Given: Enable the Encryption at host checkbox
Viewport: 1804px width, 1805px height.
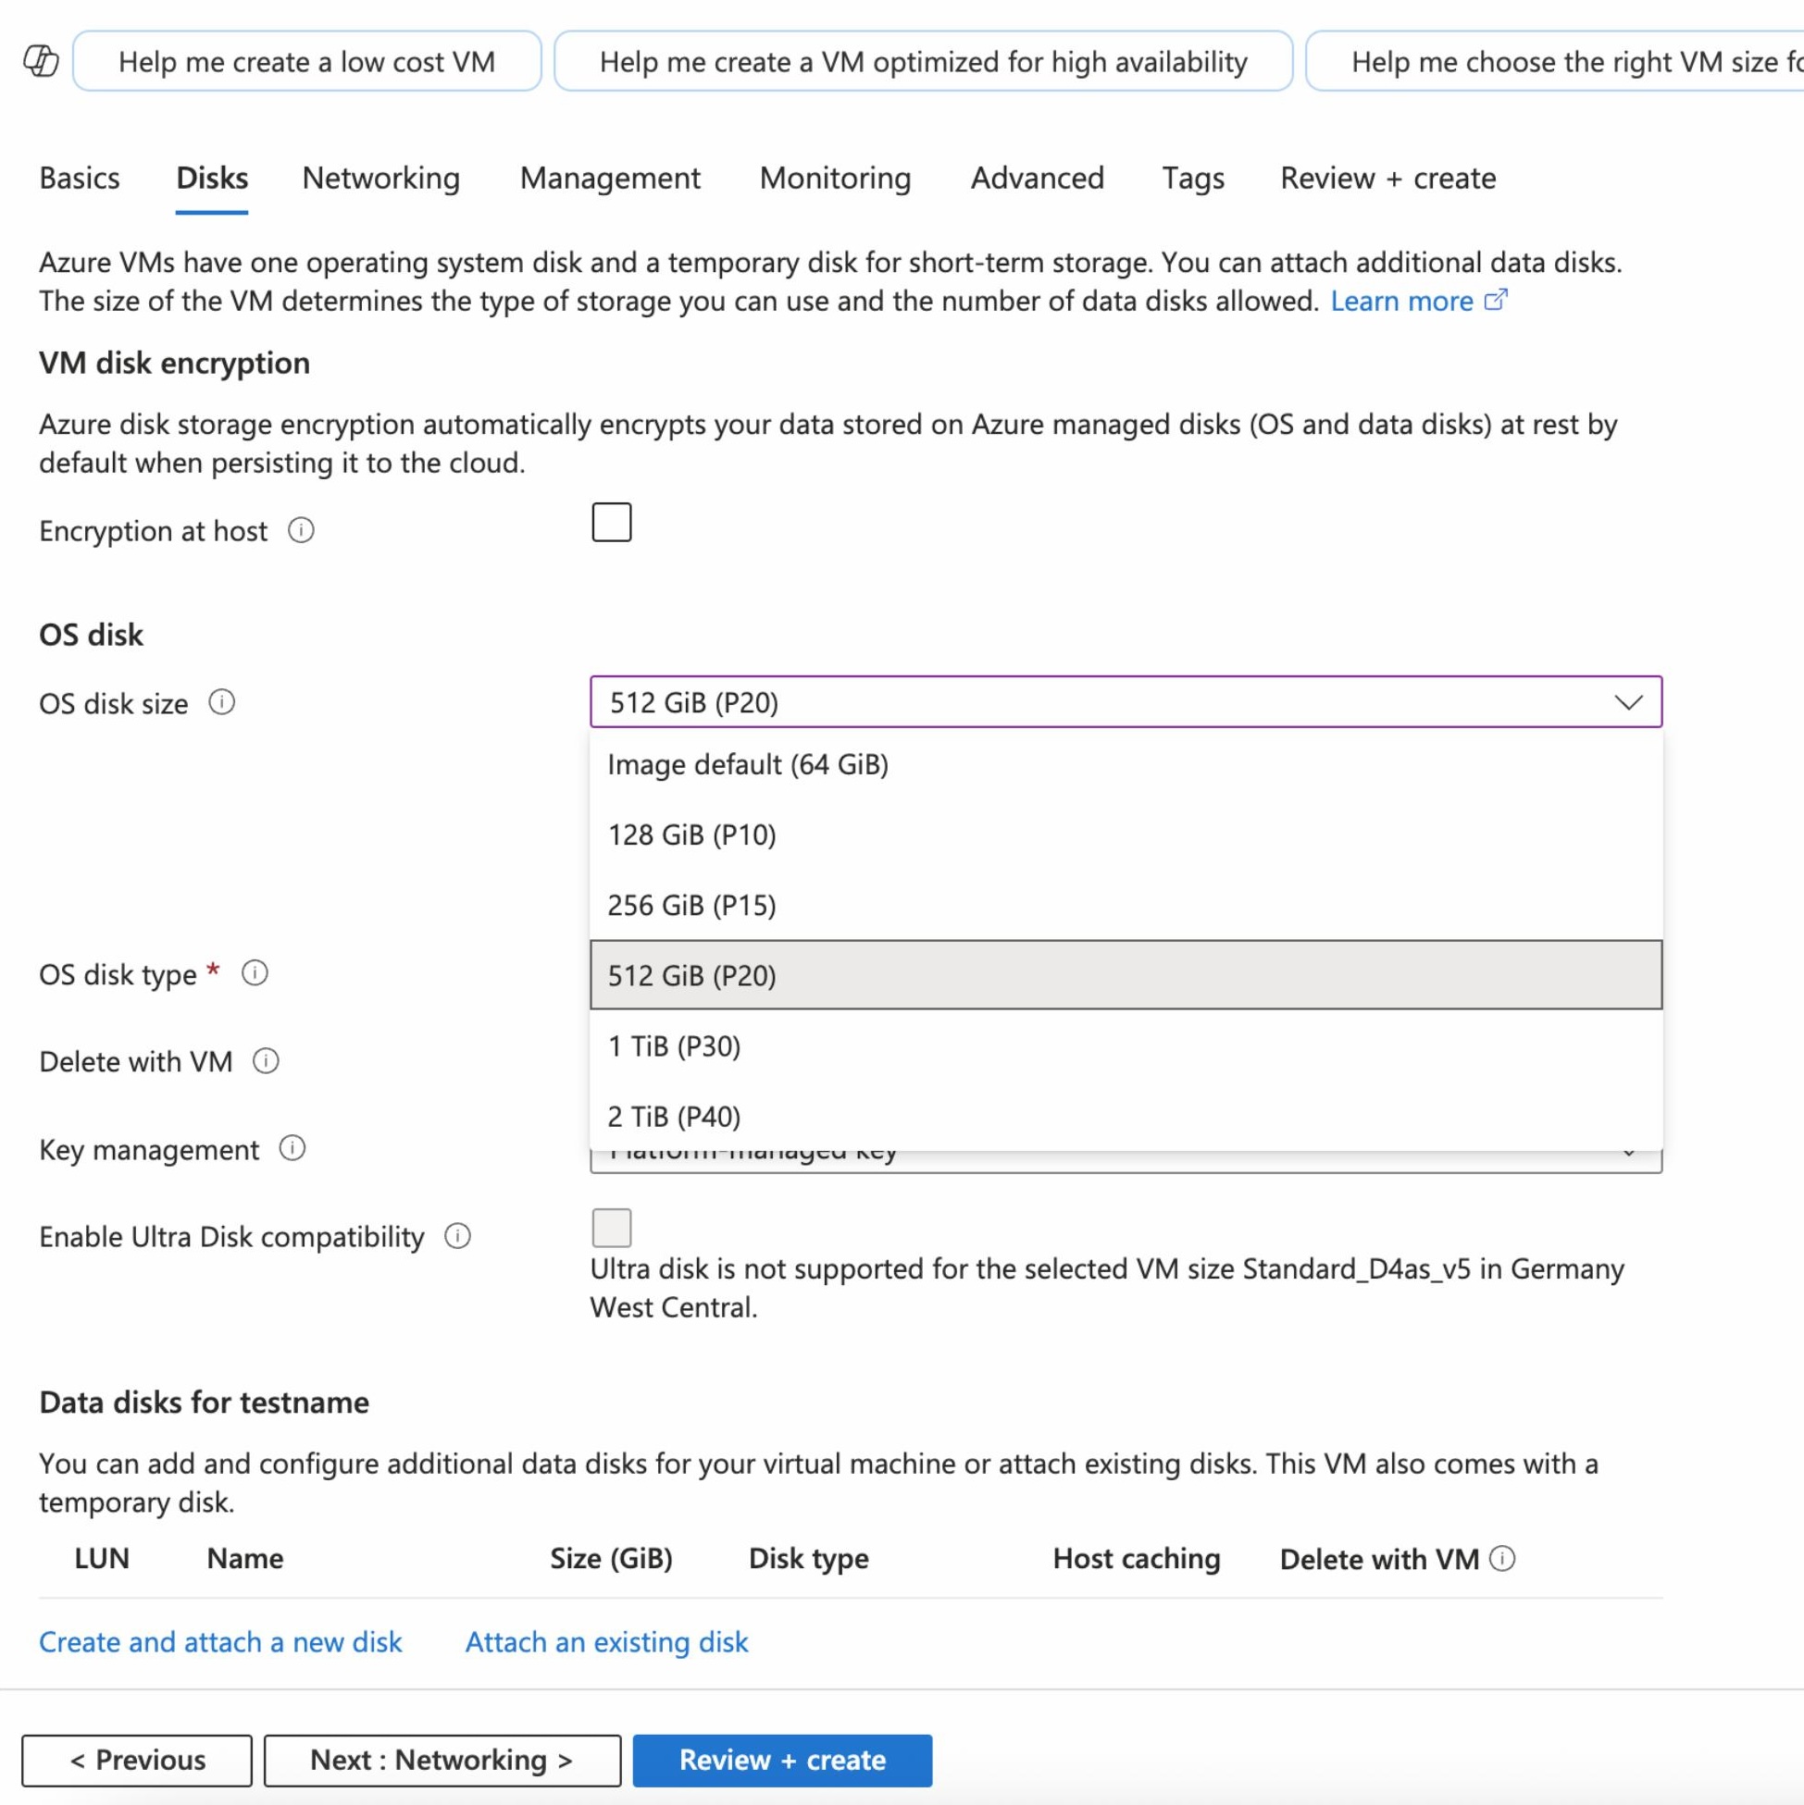Looking at the screenshot, I should (611, 522).
